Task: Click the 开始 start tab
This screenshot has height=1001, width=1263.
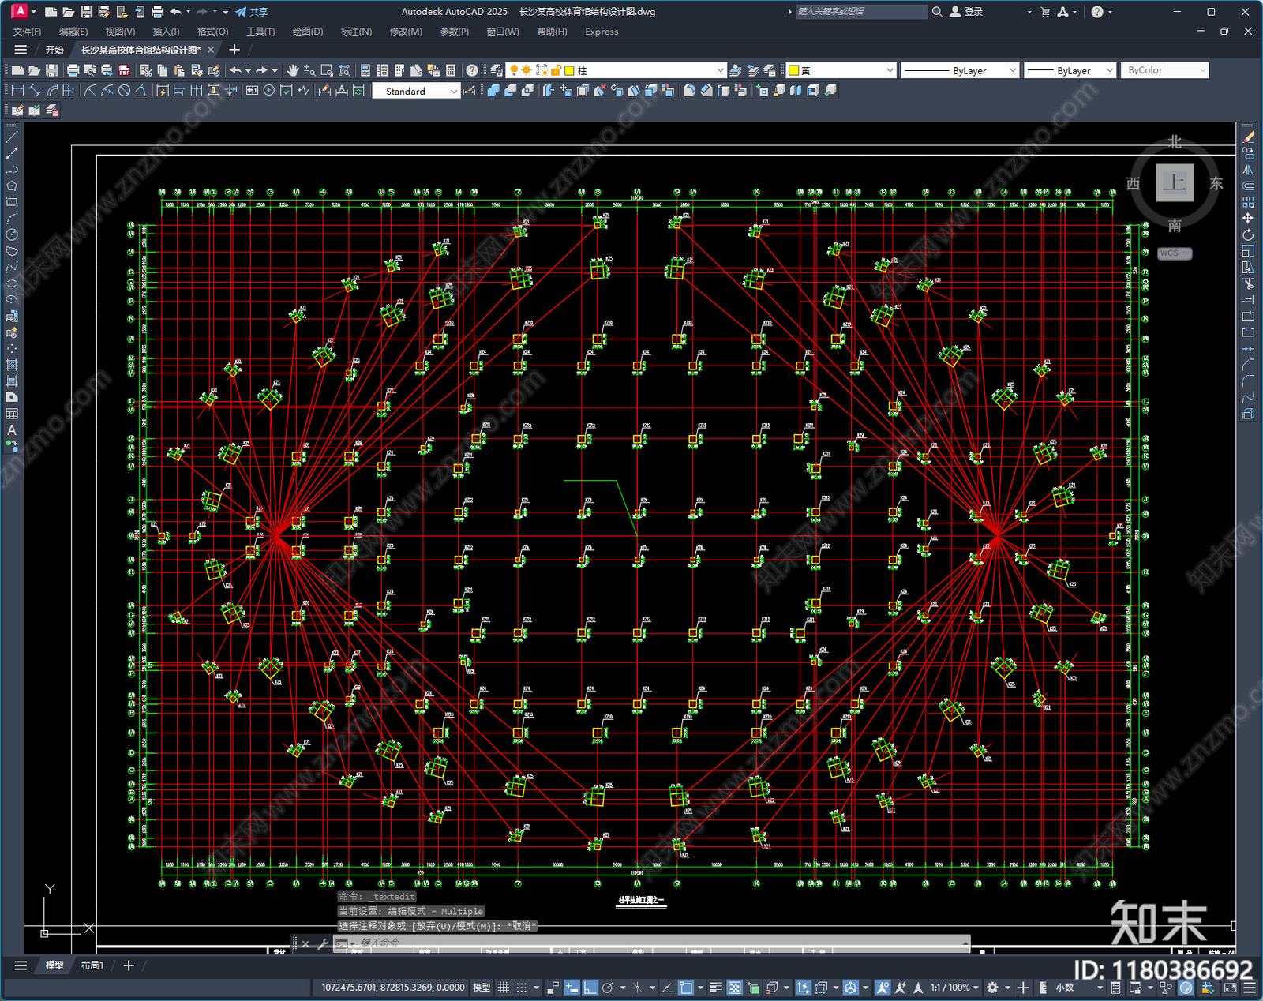Action: (x=54, y=50)
